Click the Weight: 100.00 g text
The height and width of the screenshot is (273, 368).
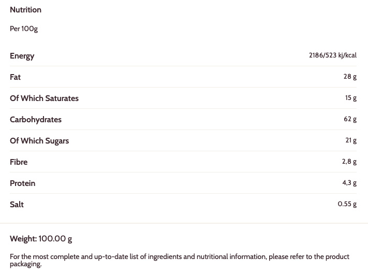point(41,239)
